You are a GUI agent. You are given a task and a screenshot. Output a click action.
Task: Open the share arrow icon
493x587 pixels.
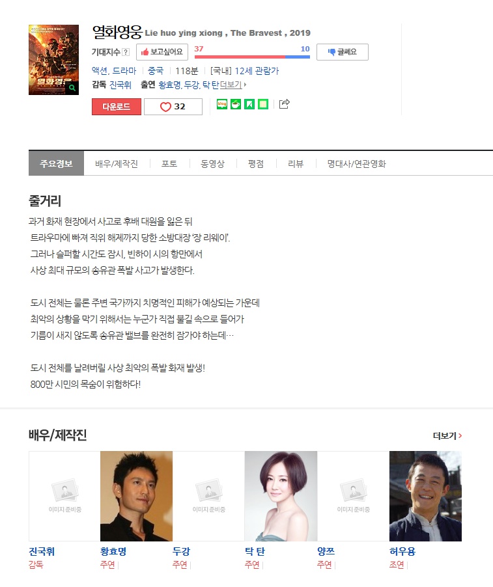(x=285, y=103)
